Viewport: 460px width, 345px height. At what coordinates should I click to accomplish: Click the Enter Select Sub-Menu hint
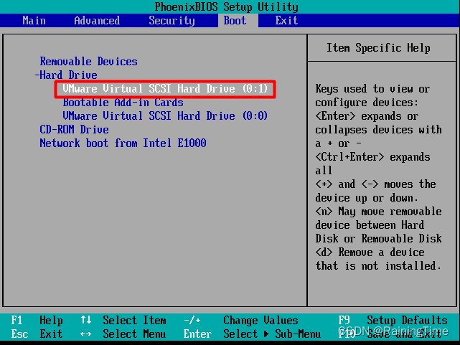(x=252, y=334)
